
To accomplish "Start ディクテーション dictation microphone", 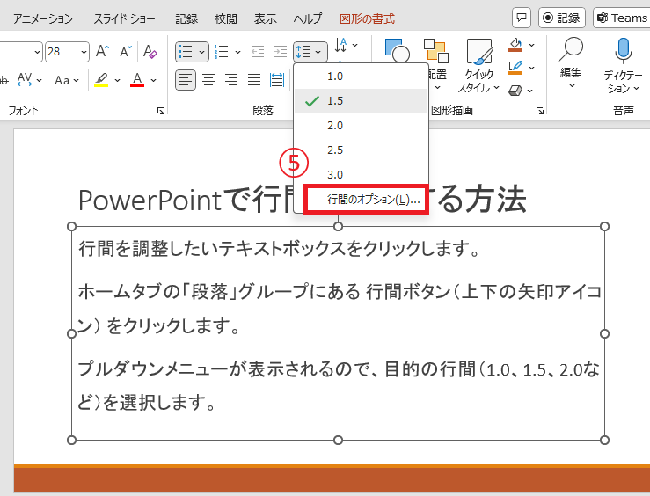I will click(x=623, y=65).
